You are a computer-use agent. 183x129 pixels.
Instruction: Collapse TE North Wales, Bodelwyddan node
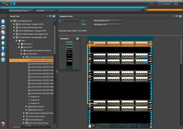pyautogui.click(x=14, y=37)
